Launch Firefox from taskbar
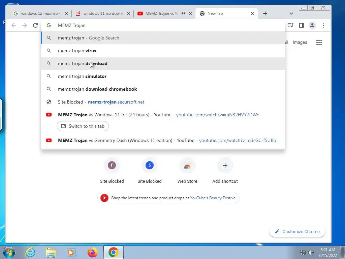Image resolution: width=345 pixels, height=259 pixels. (92, 252)
